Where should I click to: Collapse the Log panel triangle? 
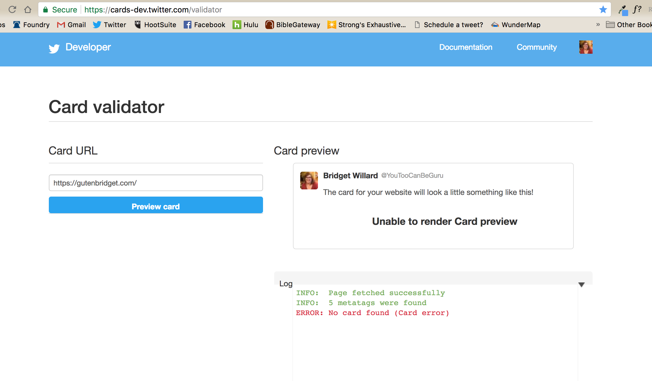tap(582, 285)
